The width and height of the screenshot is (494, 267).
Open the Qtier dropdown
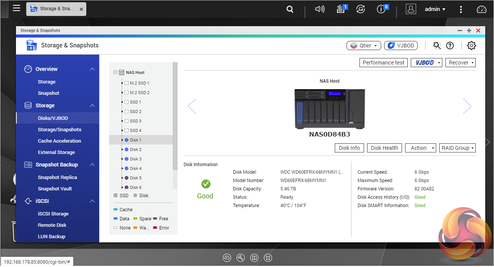364,46
